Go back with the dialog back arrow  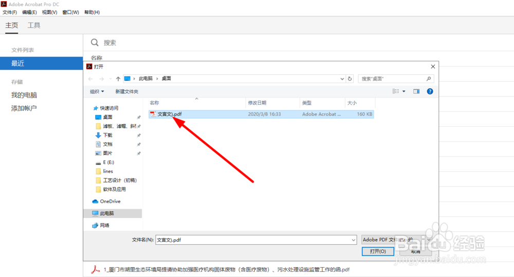pyautogui.click(x=91, y=79)
